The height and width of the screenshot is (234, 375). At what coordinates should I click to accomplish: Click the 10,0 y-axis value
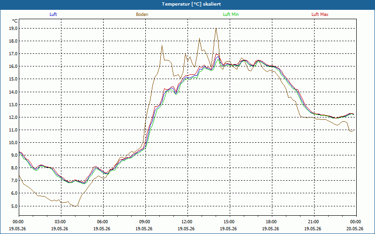[x=13, y=143]
